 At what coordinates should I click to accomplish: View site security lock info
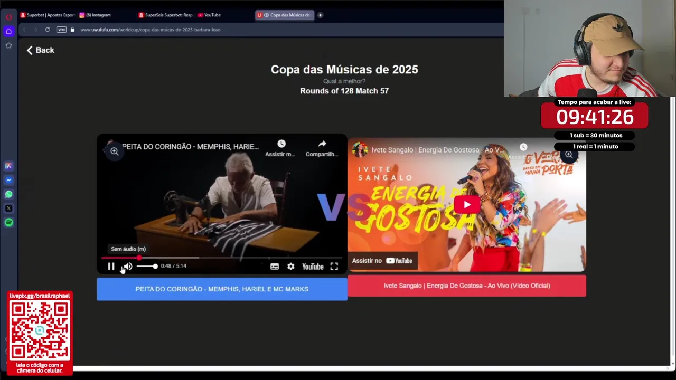click(72, 30)
